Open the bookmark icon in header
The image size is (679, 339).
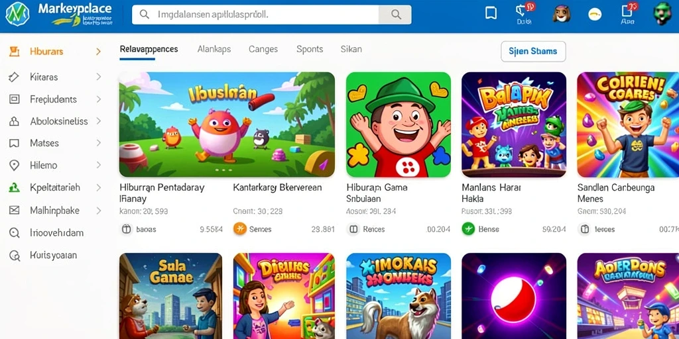[491, 13]
